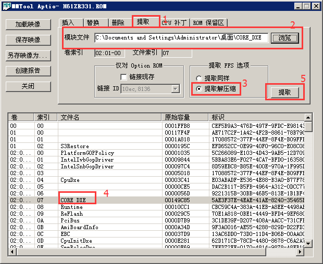This screenshot has height=264, width=323.
Task: Click the list's scroll up arrow
Action: [x=308, y=117]
